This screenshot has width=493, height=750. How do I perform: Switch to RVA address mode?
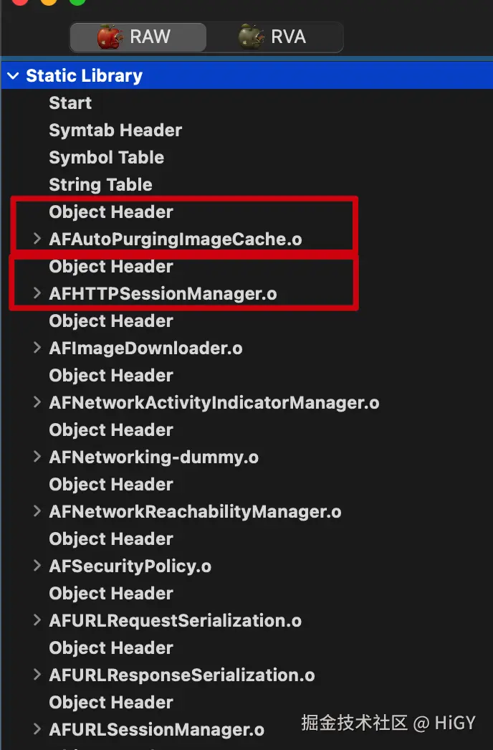click(275, 37)
